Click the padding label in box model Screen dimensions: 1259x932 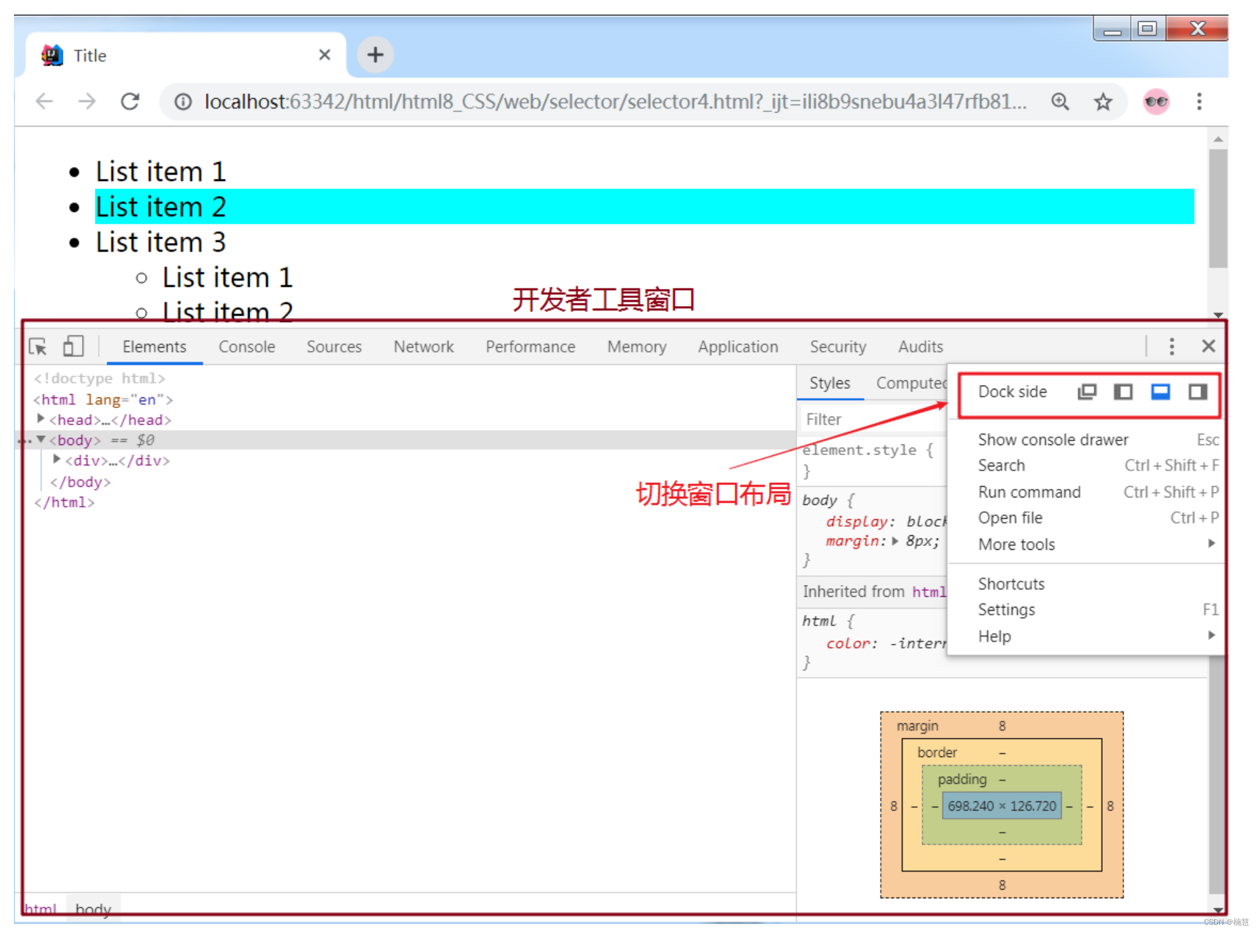(x=962, y=779)
